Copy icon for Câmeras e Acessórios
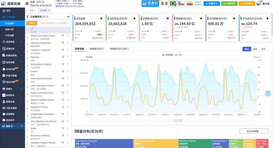The width and height of the screenshot is (273, 148). 63,43
